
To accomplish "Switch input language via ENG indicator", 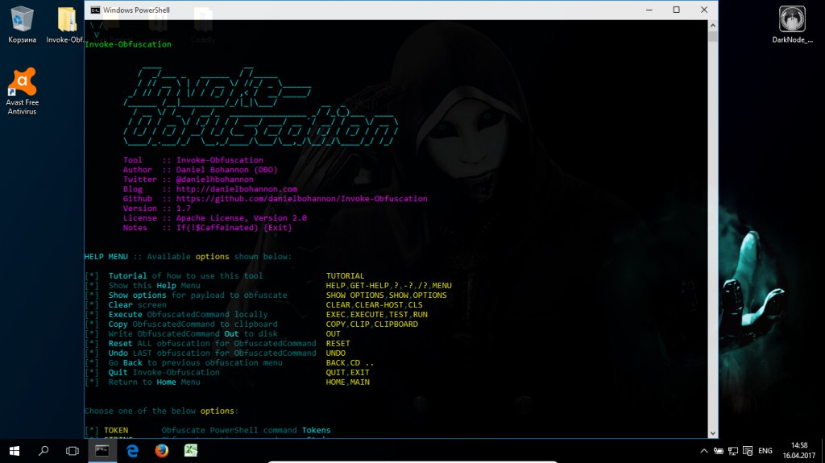I will click(x=765, y=451).
